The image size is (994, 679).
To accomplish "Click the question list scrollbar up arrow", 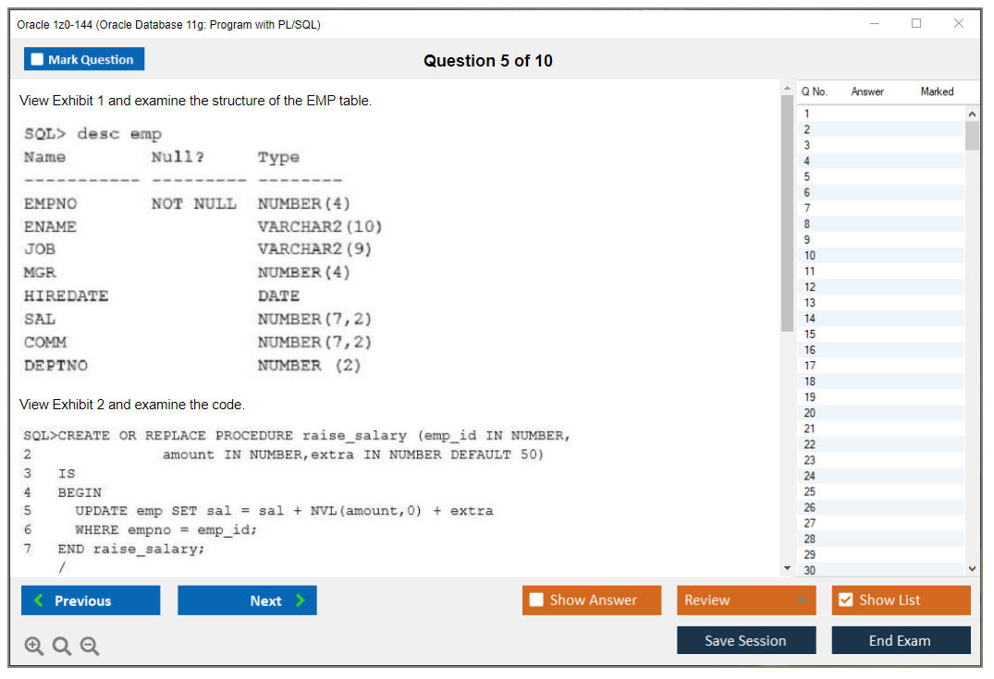I will pos(972,113).
